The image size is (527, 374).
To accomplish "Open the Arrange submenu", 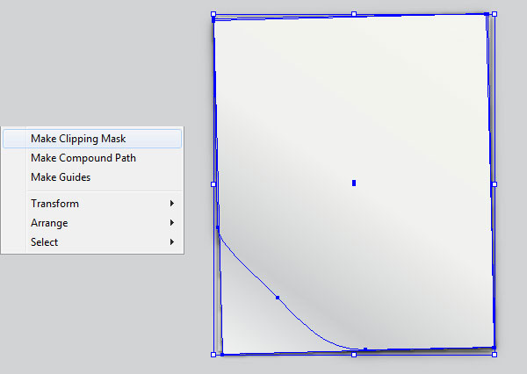I will (92, 223).
